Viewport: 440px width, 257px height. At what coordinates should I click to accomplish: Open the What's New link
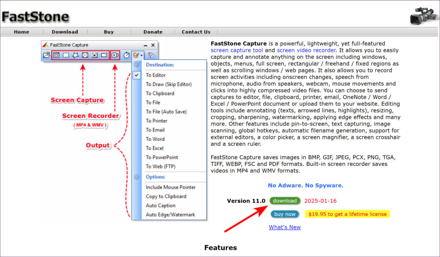click(x=284, y=227)
